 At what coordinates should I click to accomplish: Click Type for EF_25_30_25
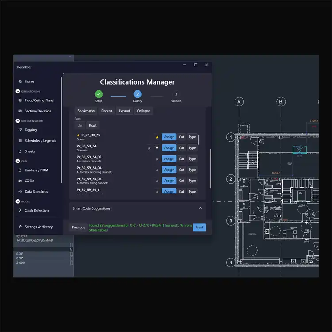coord(192,137)
